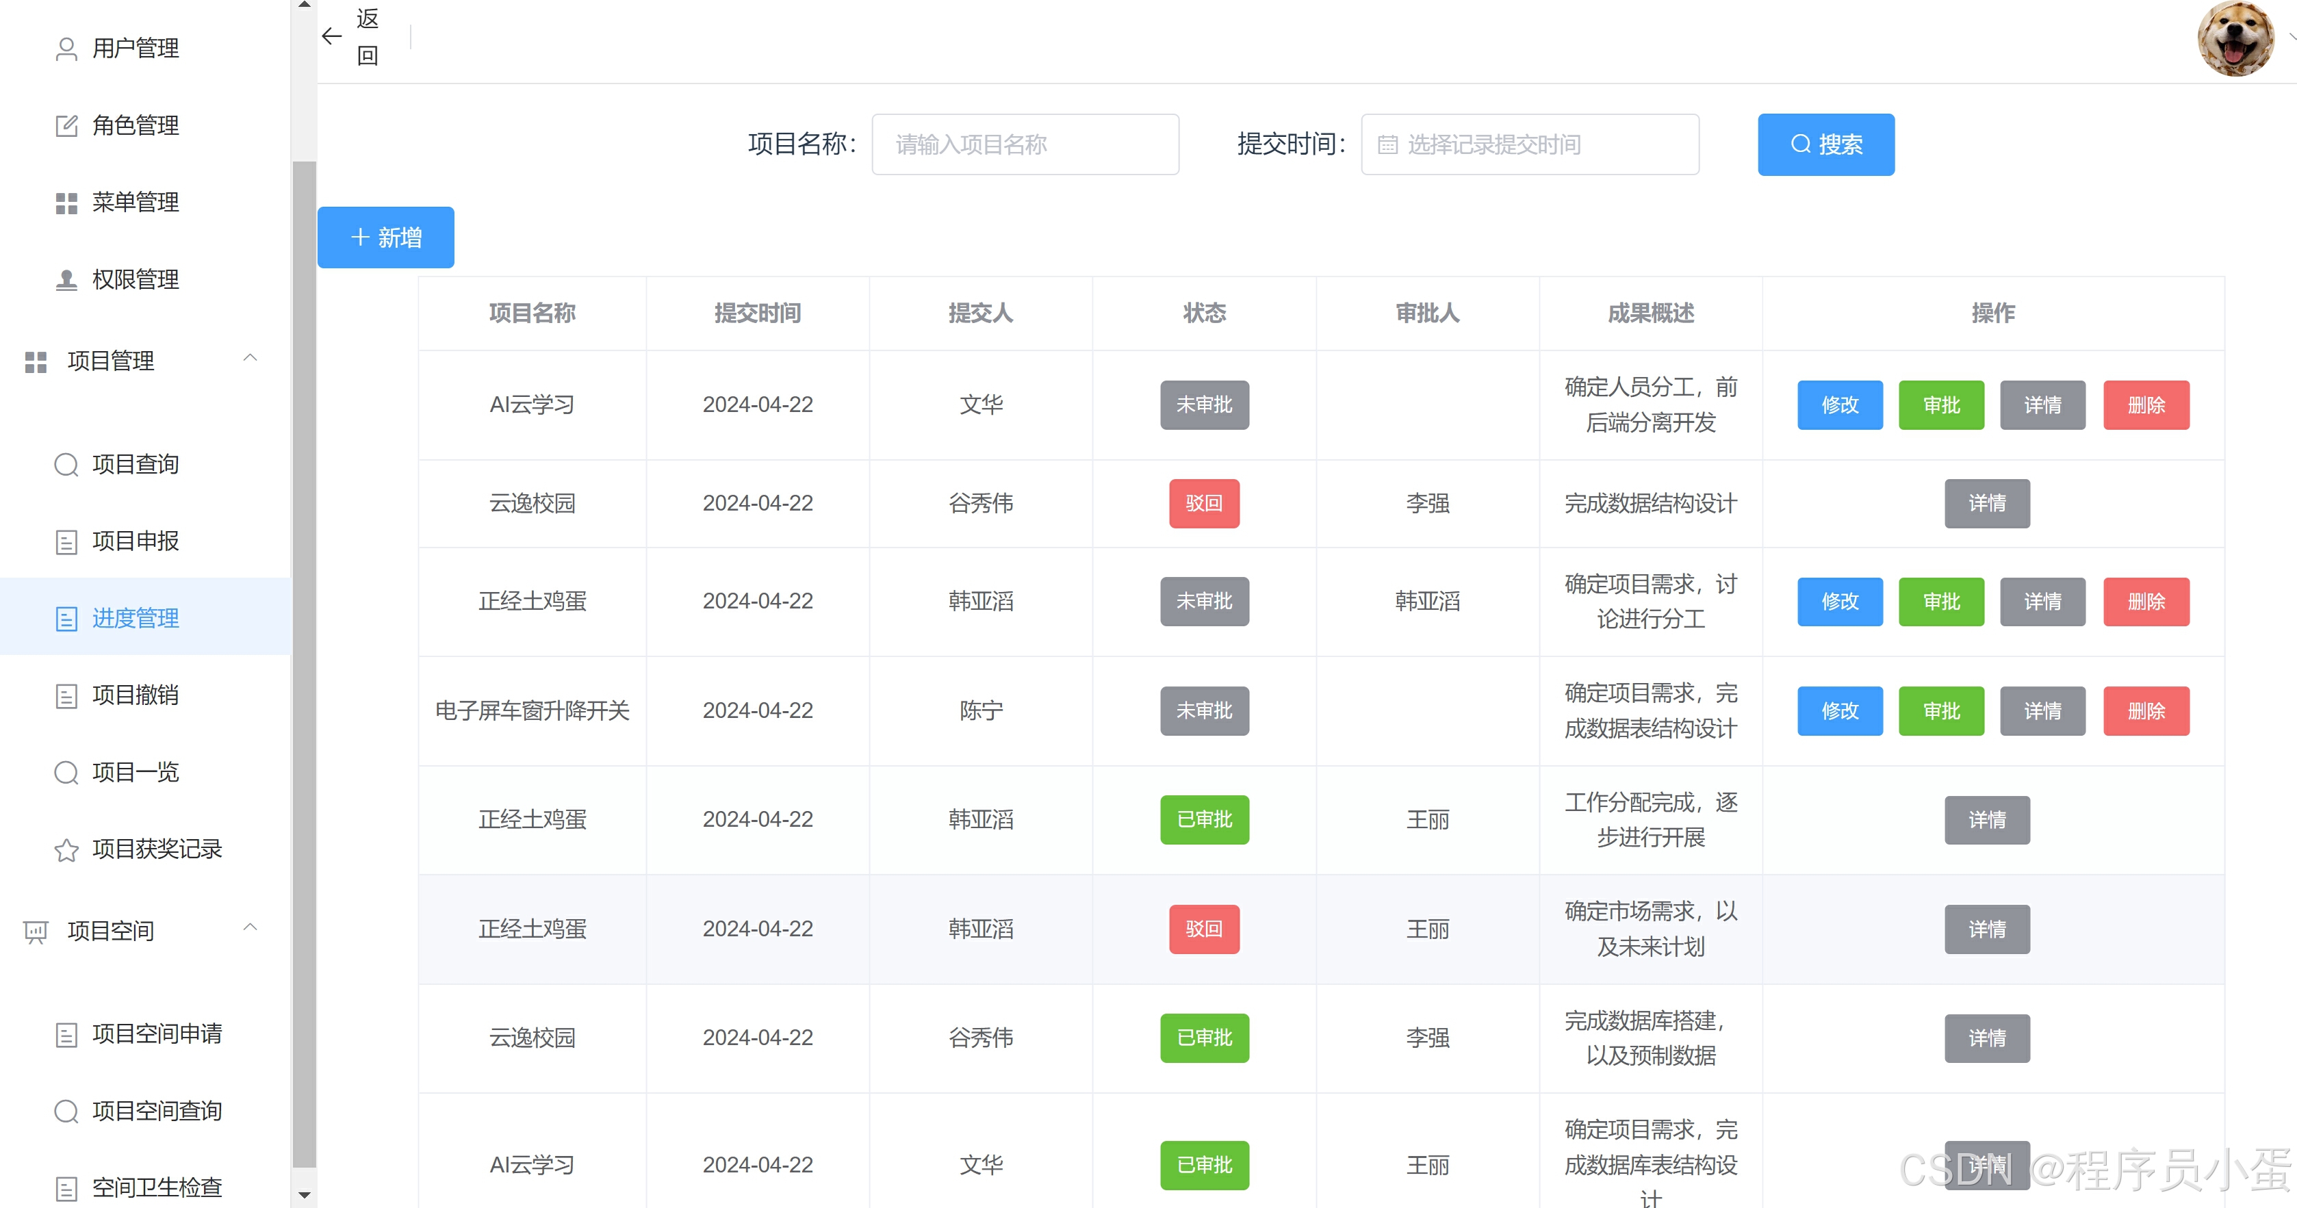Click the 新增 button
2297x1208 pixels.
tap(385, 237)
